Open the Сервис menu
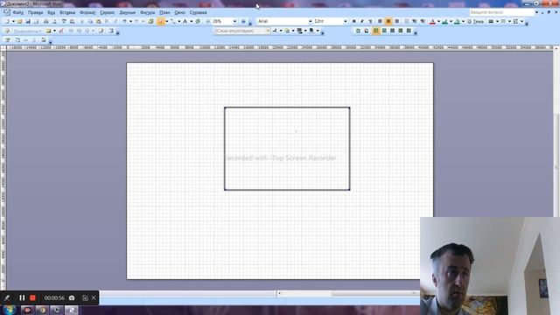 coord(107,12)
